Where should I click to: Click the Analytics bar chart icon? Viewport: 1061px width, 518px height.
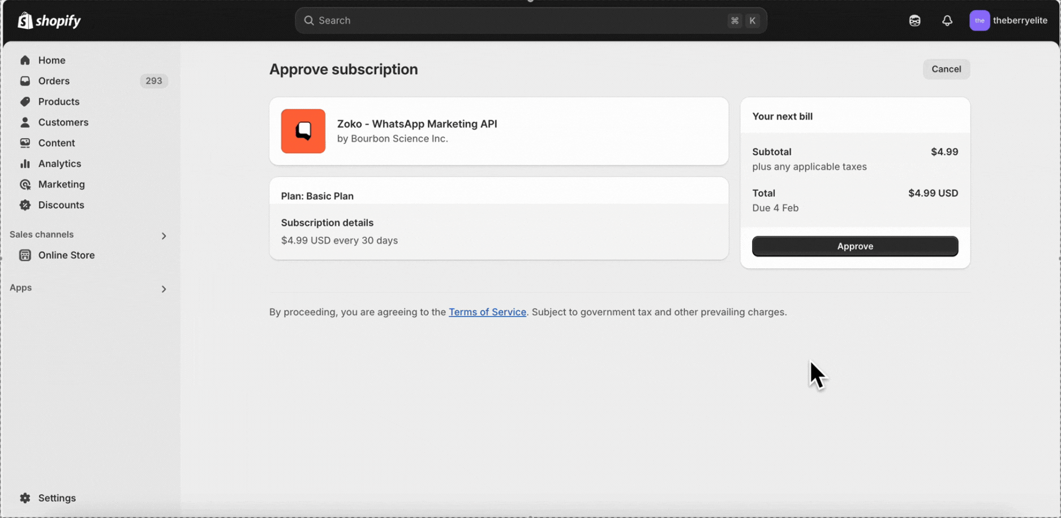(25, 164)
